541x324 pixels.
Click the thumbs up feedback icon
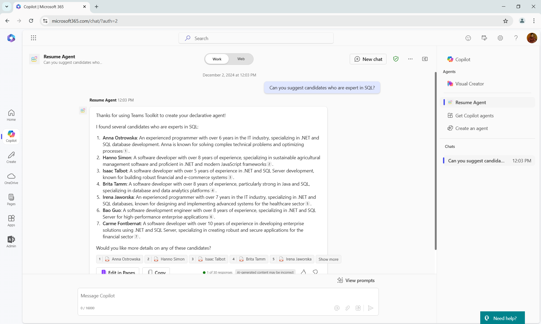(x=303, y=272)
